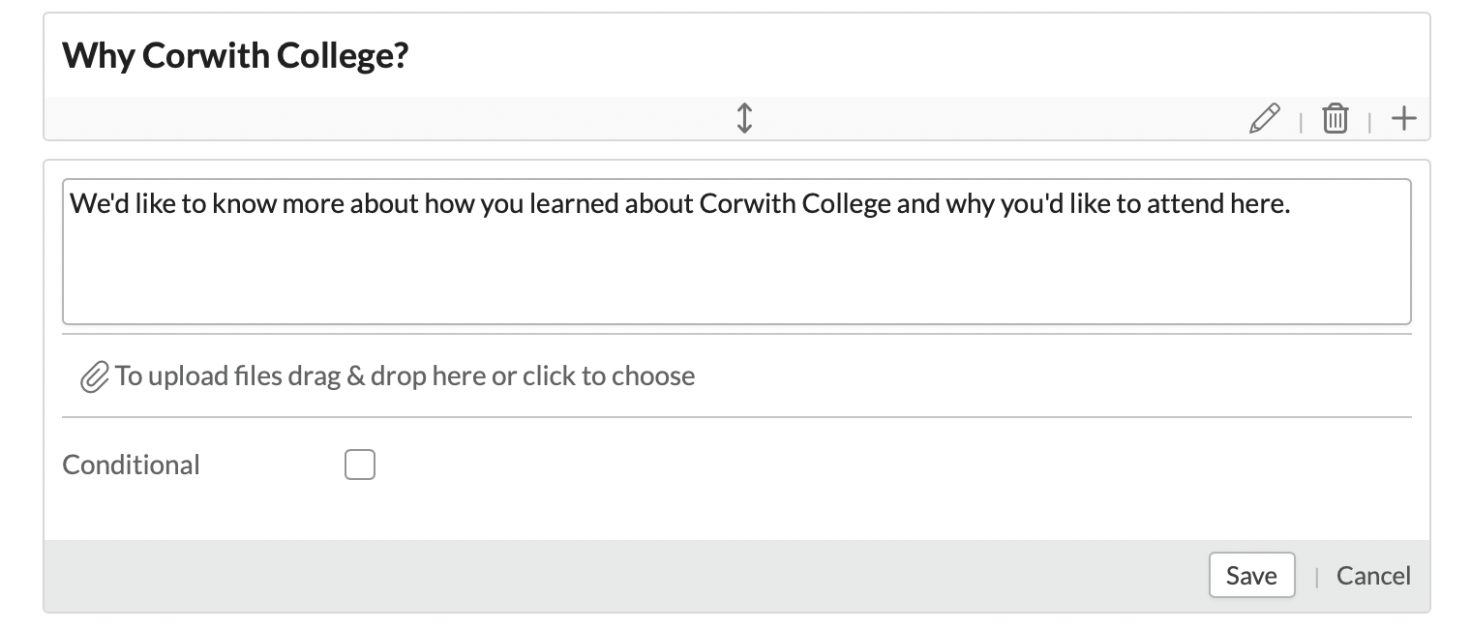Click the words "Corwith College" inside the description
1471x631 pixels.
click(795, 205)
